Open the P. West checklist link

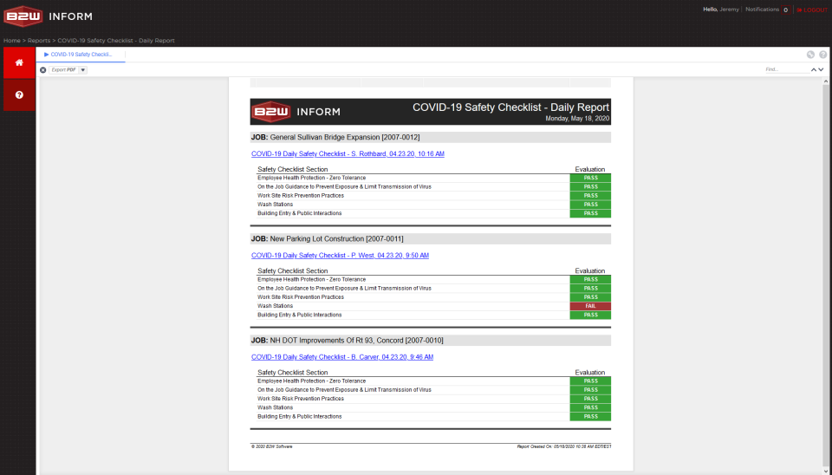(x=340, y=256)
